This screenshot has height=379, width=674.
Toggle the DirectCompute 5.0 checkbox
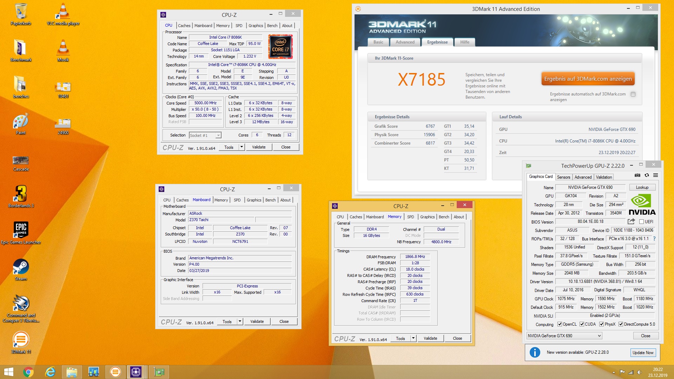[x=621, y=324]
